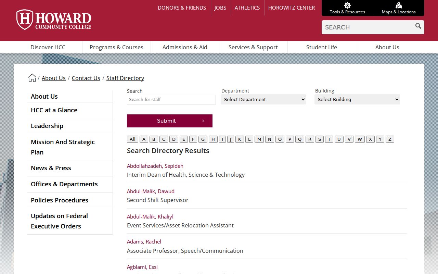The height and width of the screenshot is (274, 438).
Task: Click 'Search Directory Results' heading
Action: coord(168,151)
